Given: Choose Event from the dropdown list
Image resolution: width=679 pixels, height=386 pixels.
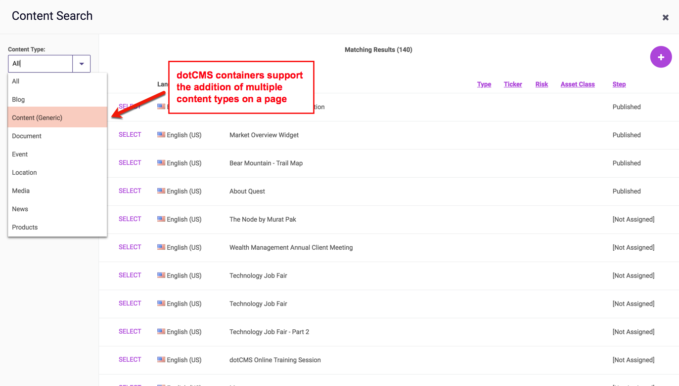Looking at the screenshot, I should tap(20, 154).
